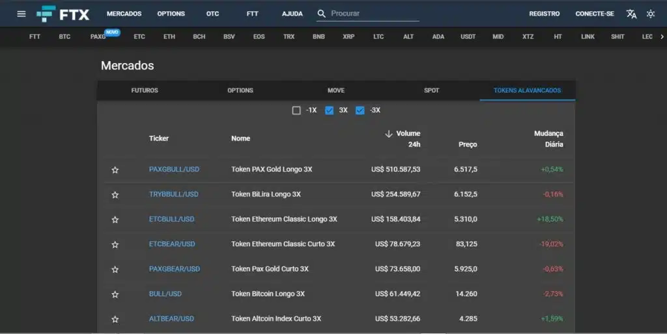Select BSV in the ticker strip
667x334 pixels.
click(x=229, y=37)
